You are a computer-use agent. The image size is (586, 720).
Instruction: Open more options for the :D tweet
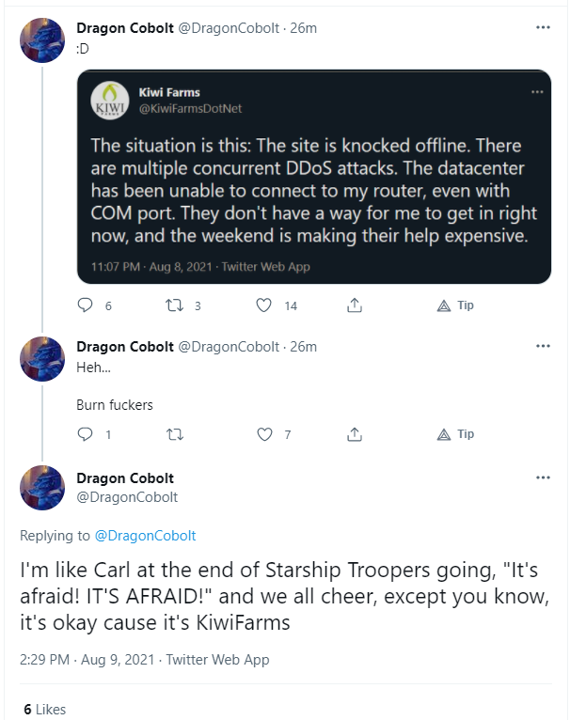543,28
